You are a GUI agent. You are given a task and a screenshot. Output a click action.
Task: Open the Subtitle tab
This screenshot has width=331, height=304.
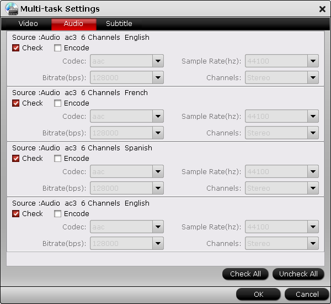[119, 23]
